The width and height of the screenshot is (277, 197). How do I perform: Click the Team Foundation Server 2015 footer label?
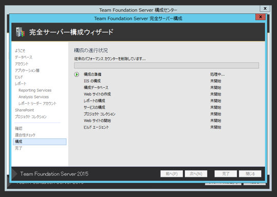pos(54,174)
